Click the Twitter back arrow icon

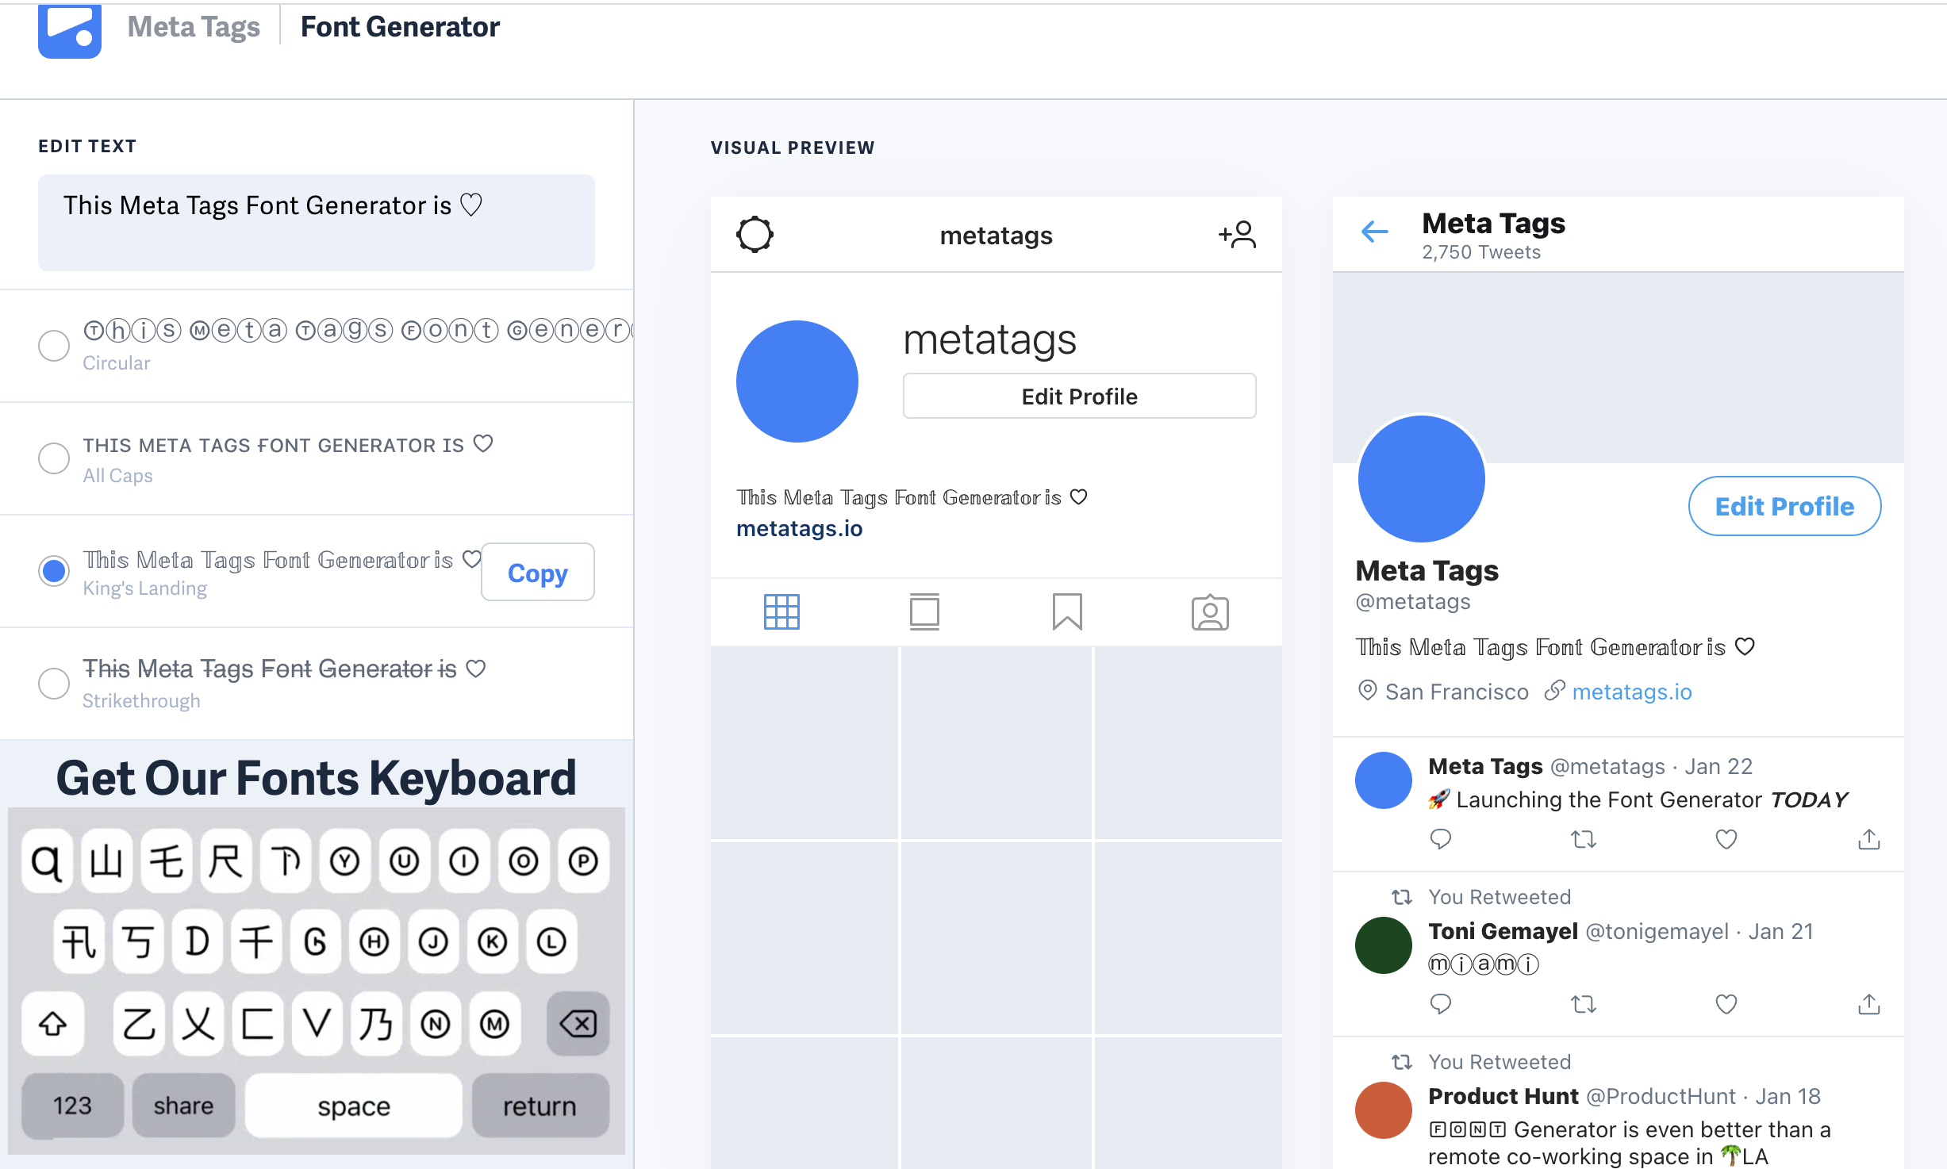[1375, 232]
